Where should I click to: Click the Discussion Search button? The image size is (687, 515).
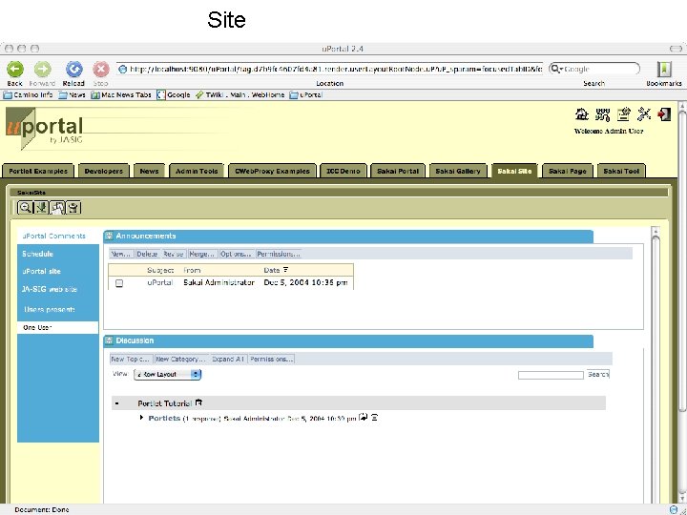pyautogui.click(x=598, y=375)
